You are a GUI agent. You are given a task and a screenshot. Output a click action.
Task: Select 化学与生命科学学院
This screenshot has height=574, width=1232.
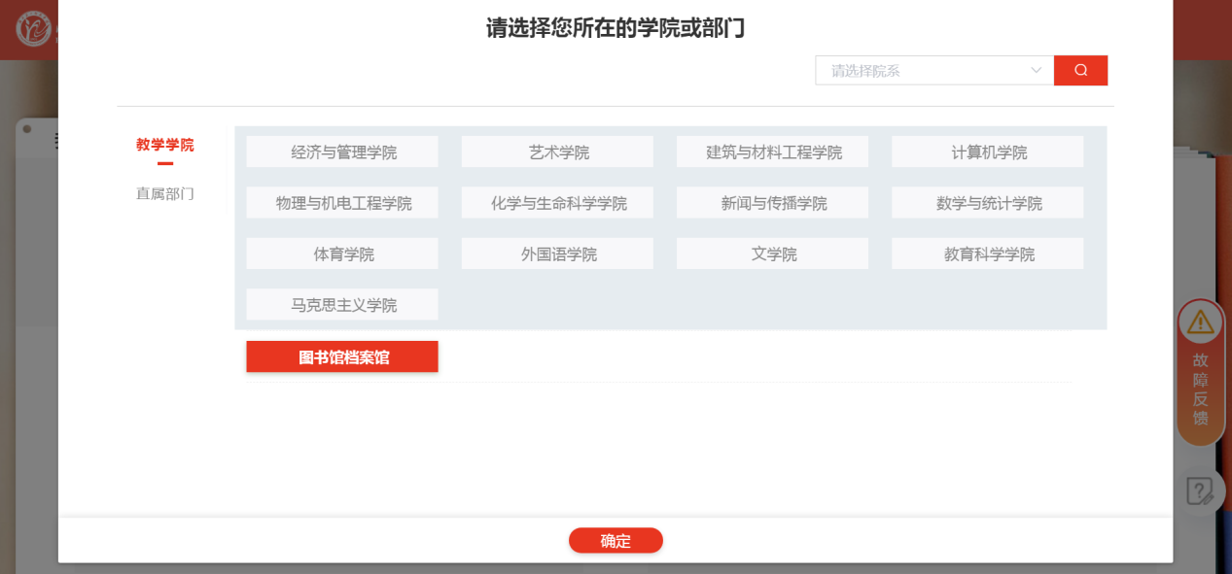click(557, 202)
